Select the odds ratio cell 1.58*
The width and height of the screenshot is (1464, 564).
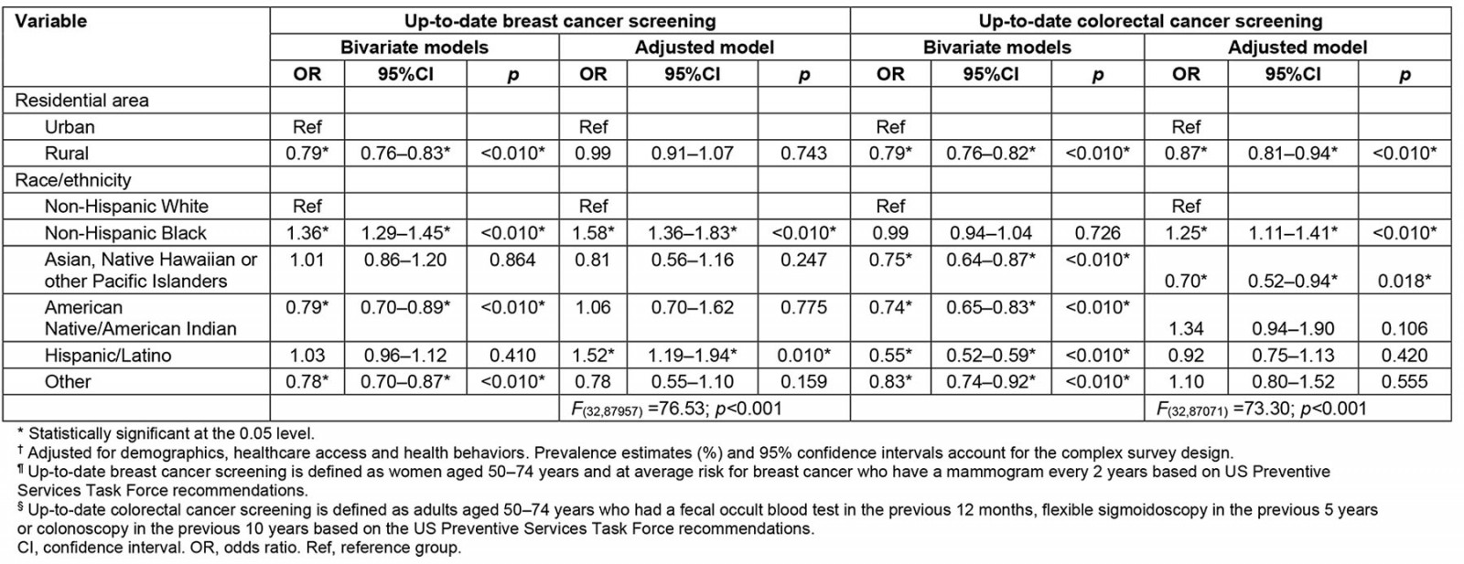[x=593, y=232]
